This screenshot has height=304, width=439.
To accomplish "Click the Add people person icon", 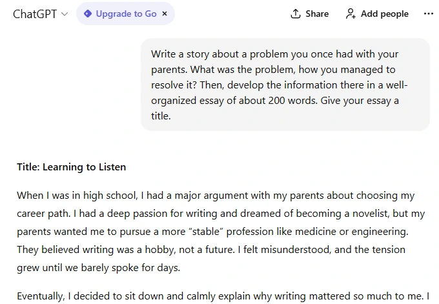I will (351, 14).
